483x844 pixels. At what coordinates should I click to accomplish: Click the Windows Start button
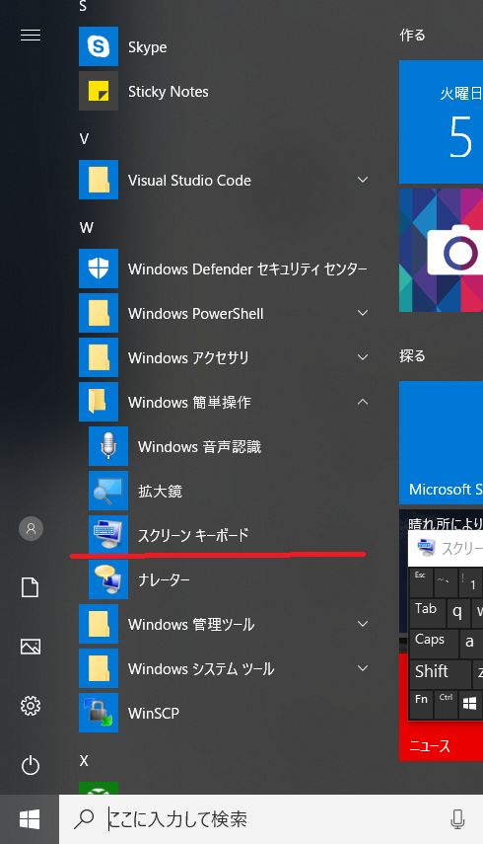point(30,819)
